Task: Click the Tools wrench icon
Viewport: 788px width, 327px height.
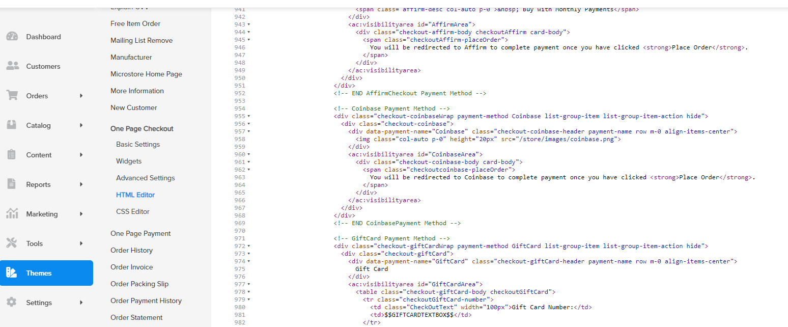Action: [x=12, y=243]
